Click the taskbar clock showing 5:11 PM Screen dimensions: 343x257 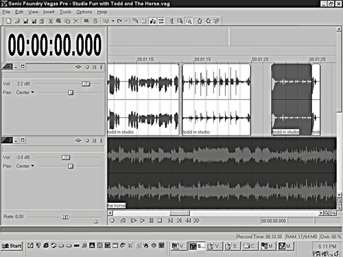coord(327,247)
